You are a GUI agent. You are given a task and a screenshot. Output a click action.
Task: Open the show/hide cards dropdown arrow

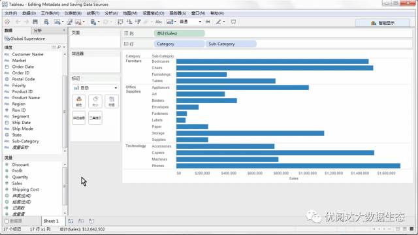(x=175, y=22)
